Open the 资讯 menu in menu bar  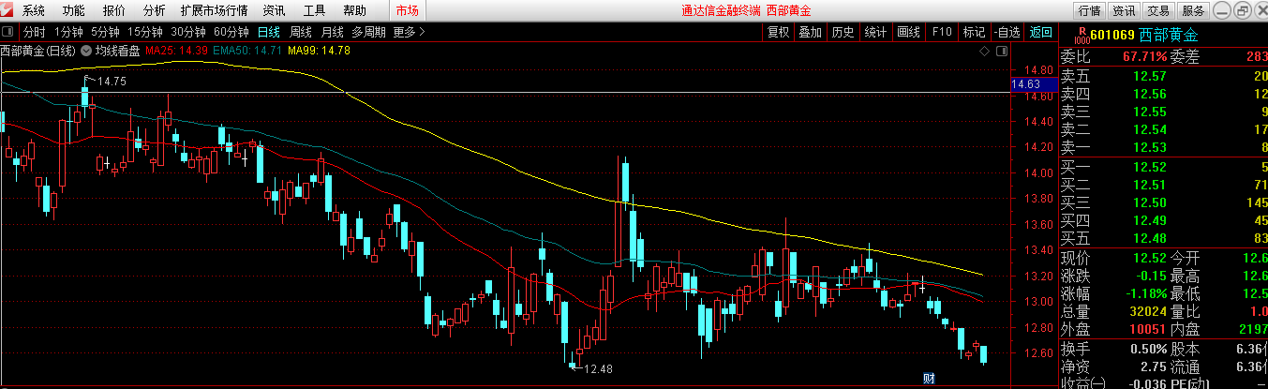tap(275, 10)
